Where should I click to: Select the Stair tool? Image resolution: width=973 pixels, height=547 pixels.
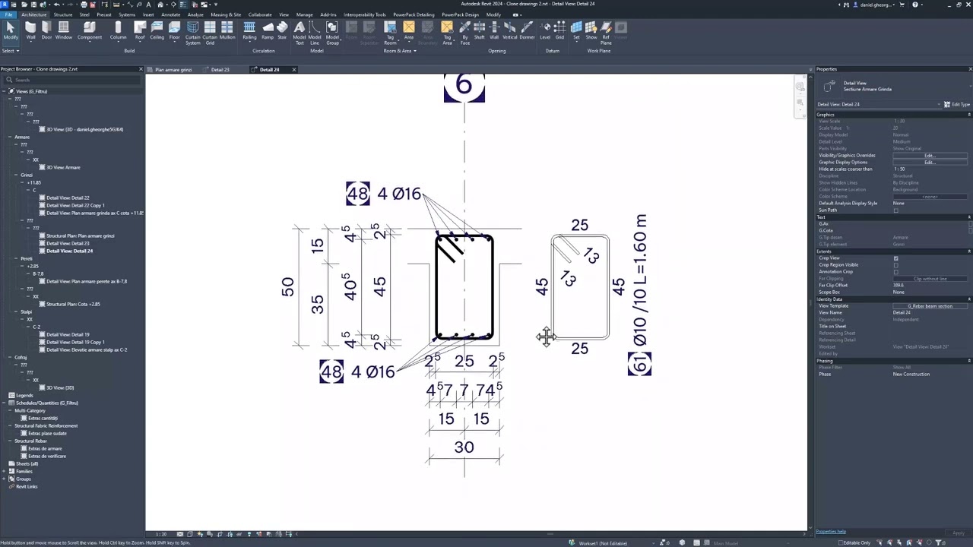tap(282, 30)
